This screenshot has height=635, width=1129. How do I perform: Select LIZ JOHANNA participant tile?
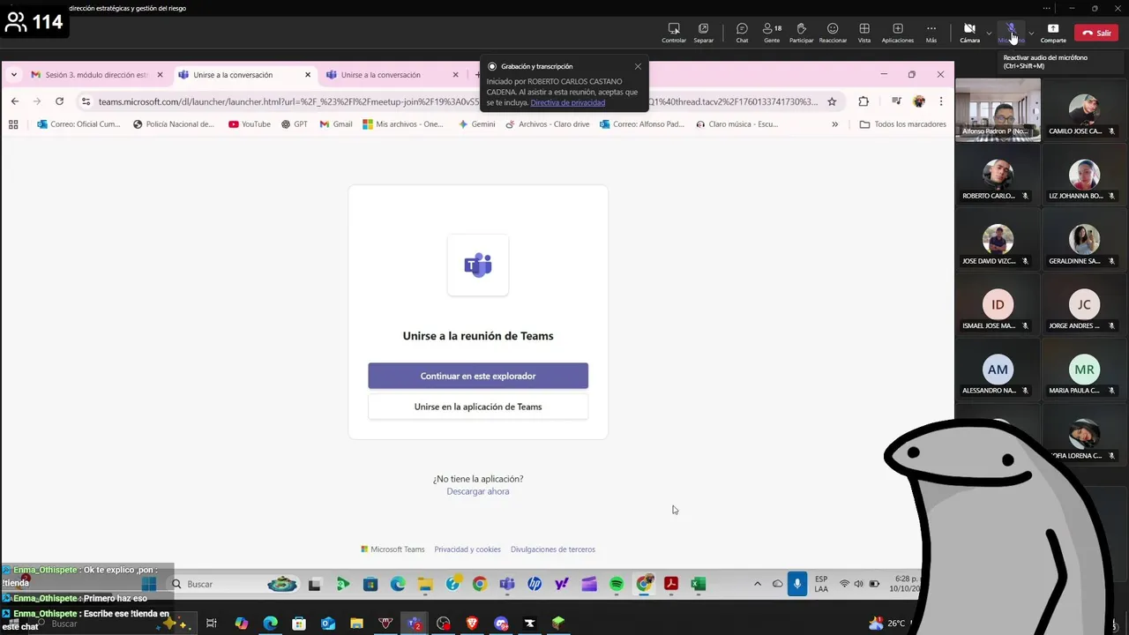1084,175
